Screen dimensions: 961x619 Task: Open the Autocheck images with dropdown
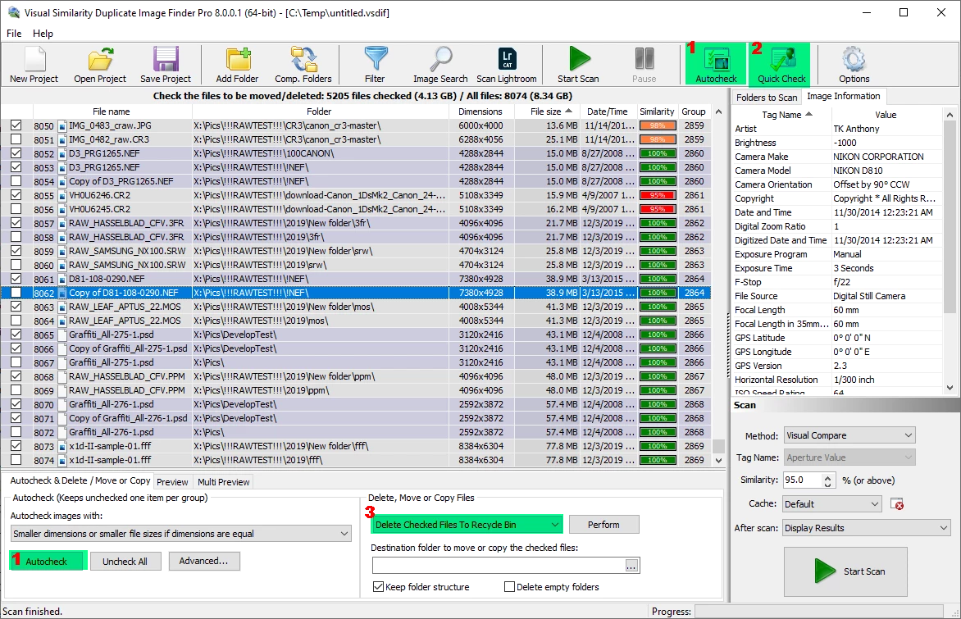[180, 533]
